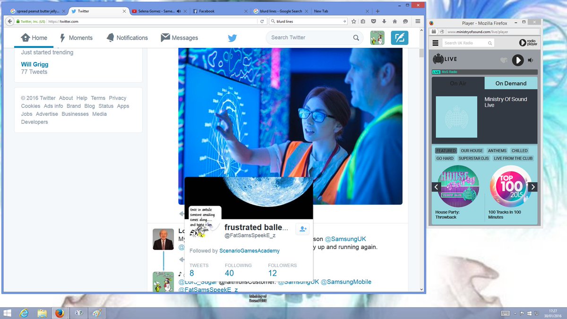Mute audio on the Selena Gomez tab
The image size is (567, 319).
coord(179,11)
